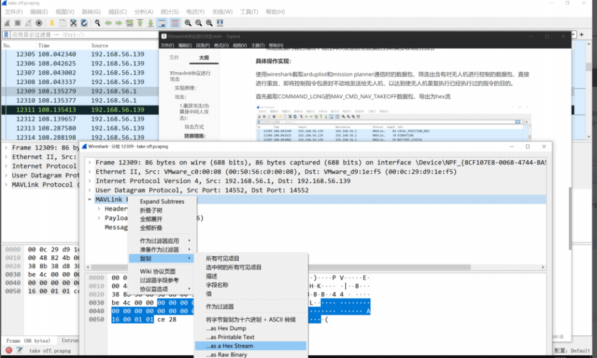The width and height of the screenshot is (597, 358).
Task: Click the restart capture icon
Action: coord(28,23)
